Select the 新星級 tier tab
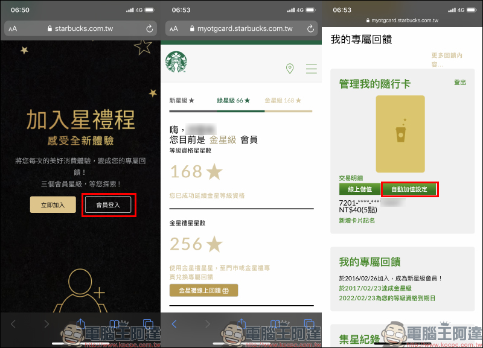This screenshot has height=348, width=483. pos(182,100)
